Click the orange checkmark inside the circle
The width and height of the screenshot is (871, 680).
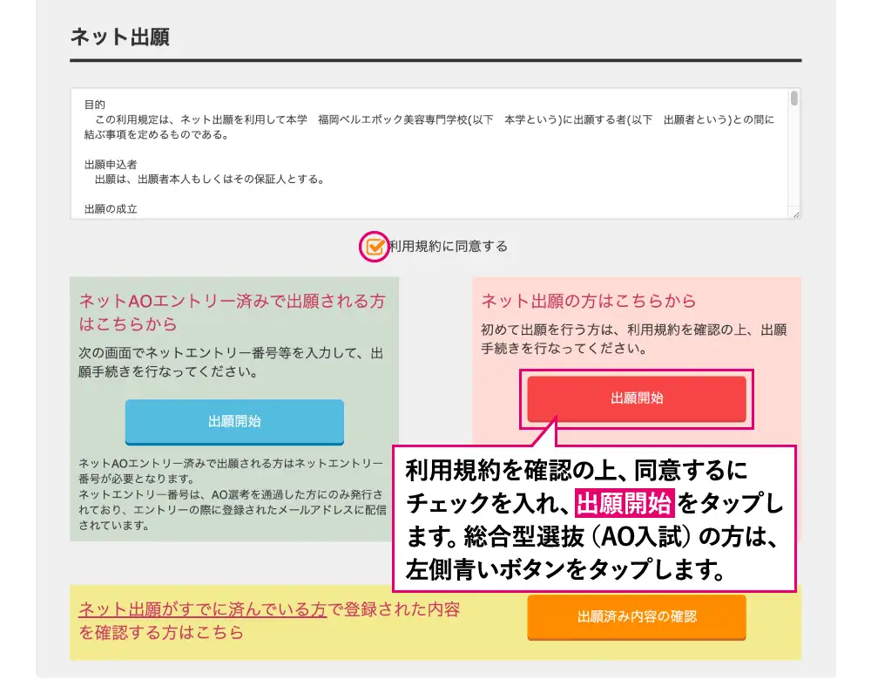[374, 247]
